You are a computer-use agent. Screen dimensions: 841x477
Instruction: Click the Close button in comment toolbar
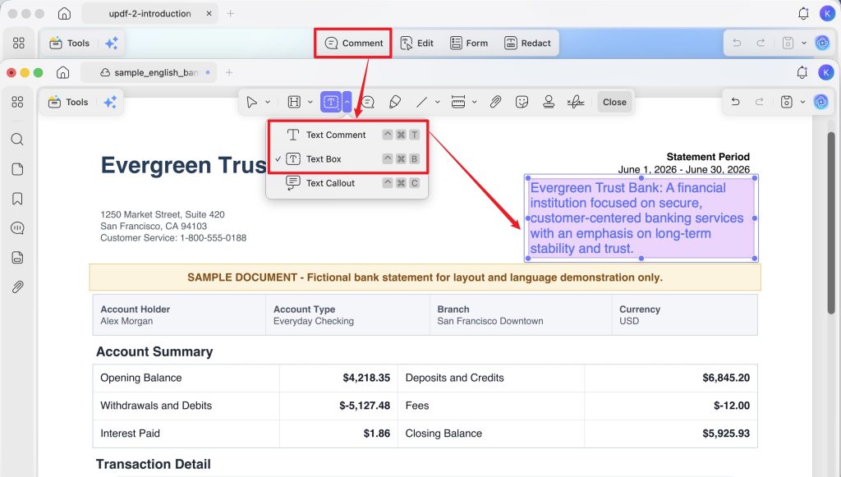click(x=614, y=102)
